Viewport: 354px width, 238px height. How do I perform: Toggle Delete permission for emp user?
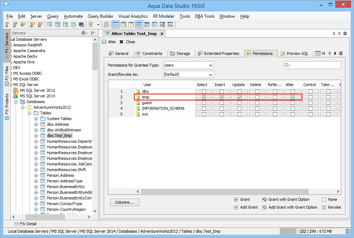257,97
